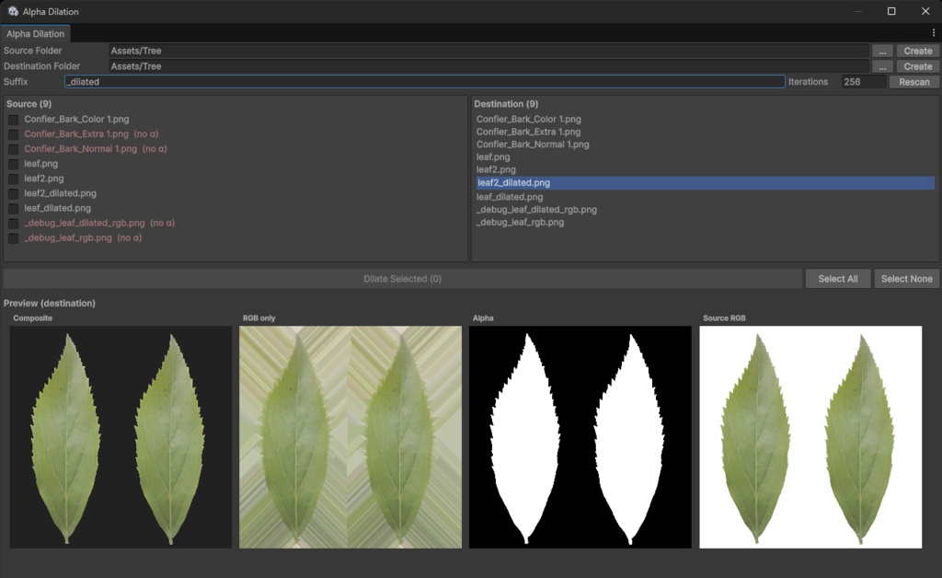The height and width of the screenshot is (578, 942).
Task: Select Confier_Bark_Color 1.png in Destination list
Action: coord(529,119)
